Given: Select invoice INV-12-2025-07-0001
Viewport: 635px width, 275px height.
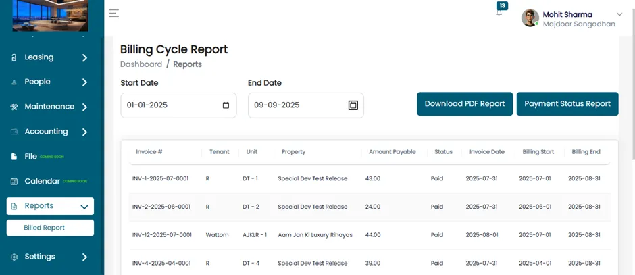Looking at the screenshot, I should [162, 235].
